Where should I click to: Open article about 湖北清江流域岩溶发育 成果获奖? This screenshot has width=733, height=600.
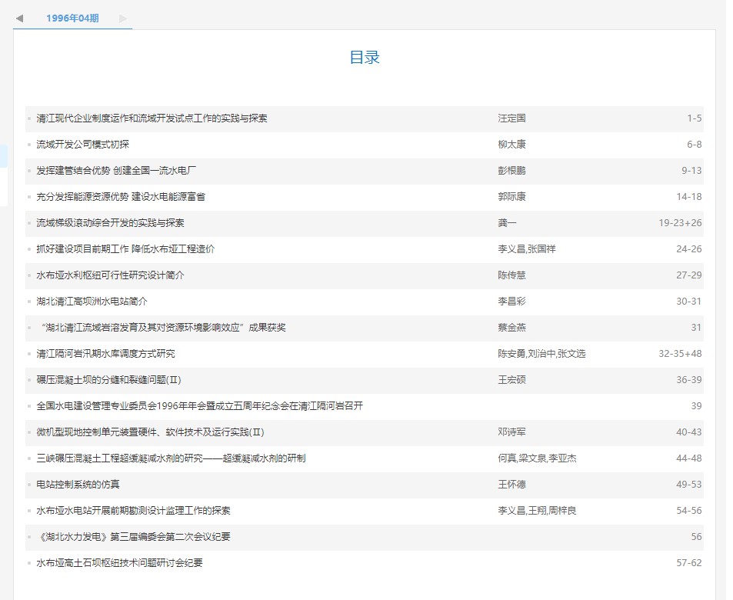coord(163,328)
